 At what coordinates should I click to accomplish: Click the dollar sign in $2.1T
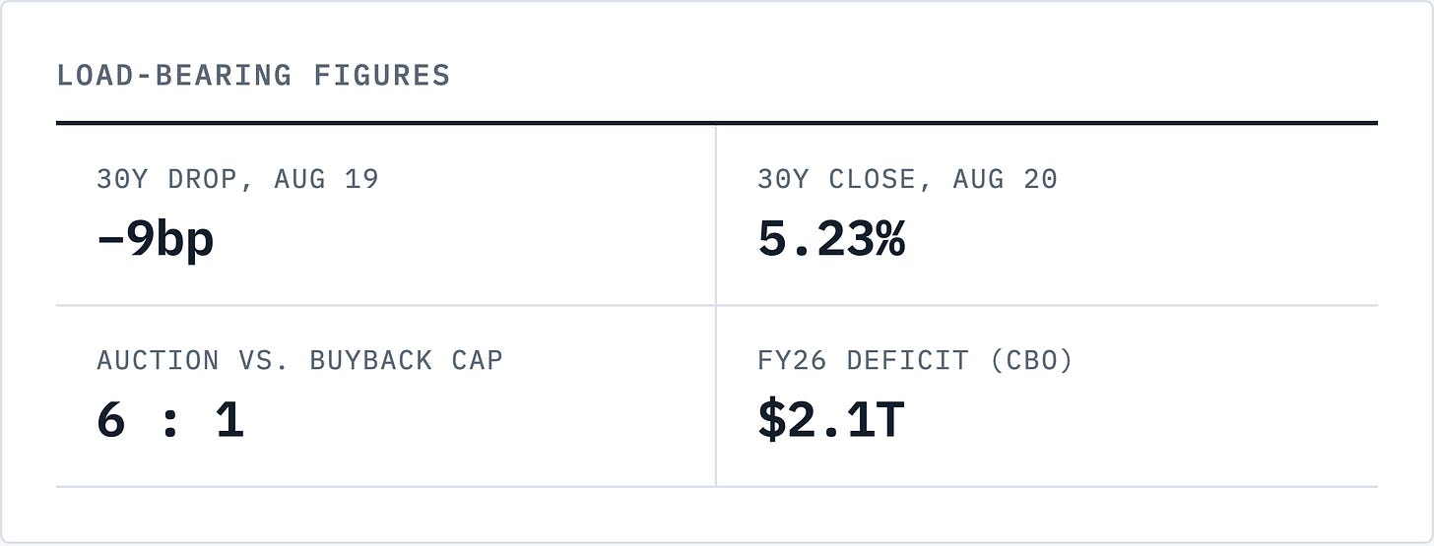(x=770, y=420)
